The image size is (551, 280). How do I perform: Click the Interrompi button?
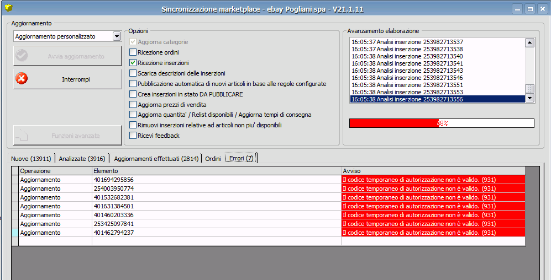click(x=67, y=79)
